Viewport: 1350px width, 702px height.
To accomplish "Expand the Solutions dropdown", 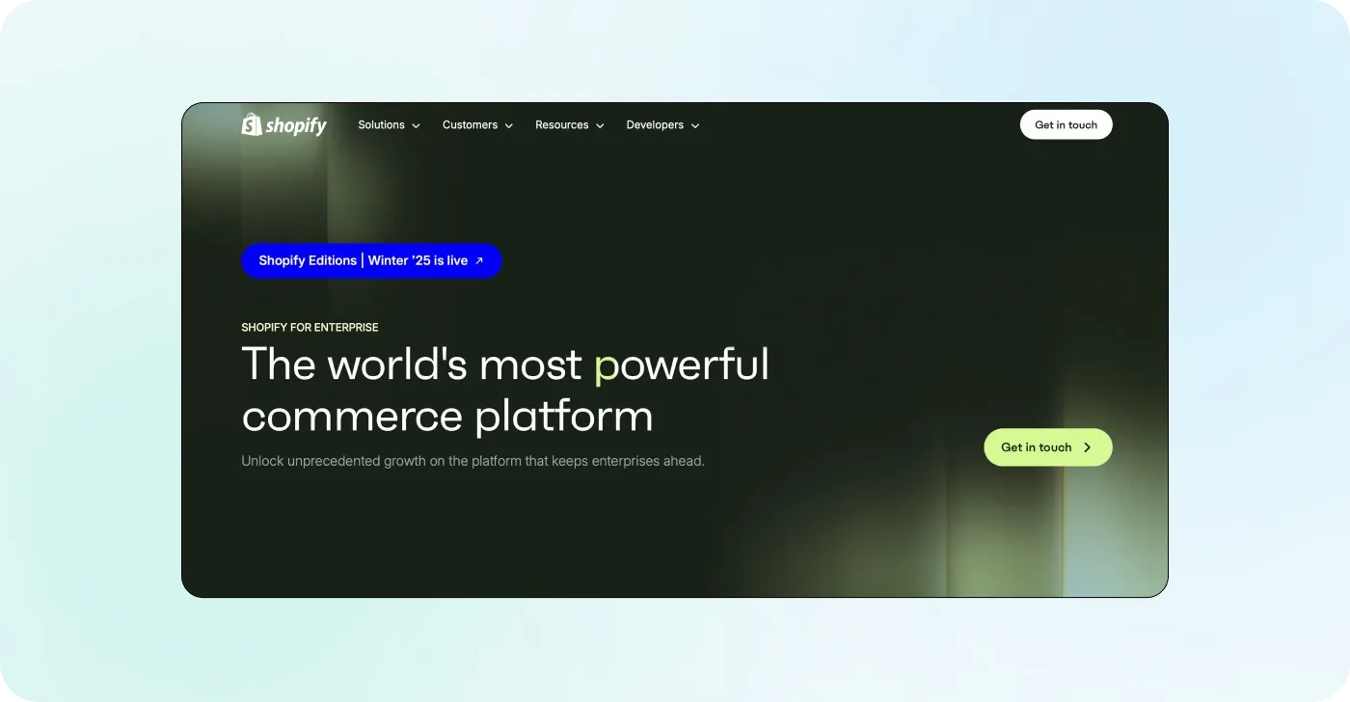I will [416, 125].
